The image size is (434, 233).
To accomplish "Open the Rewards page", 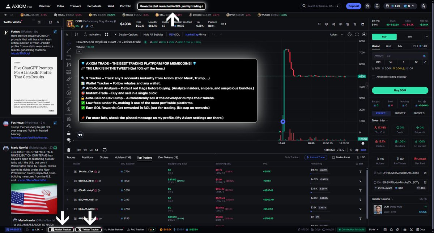I will 172,6.
